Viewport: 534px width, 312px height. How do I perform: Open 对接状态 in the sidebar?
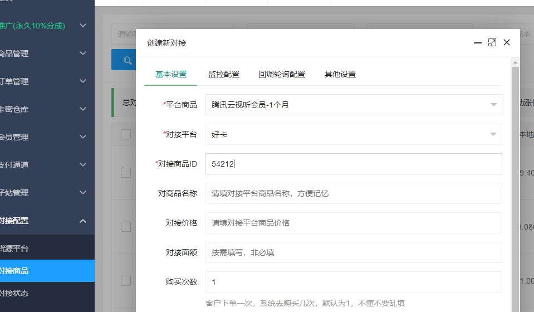(47, 293)
